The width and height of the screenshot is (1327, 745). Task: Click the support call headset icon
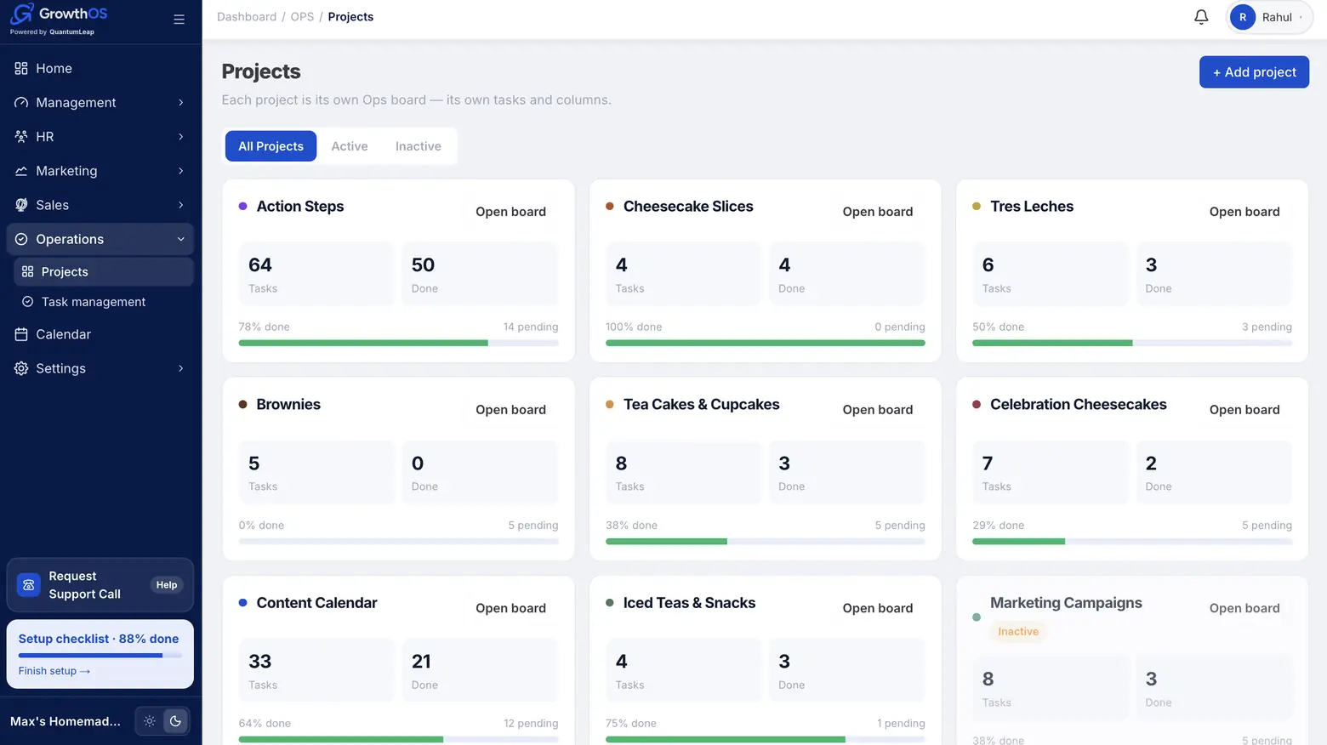click(x=29, y=585)
